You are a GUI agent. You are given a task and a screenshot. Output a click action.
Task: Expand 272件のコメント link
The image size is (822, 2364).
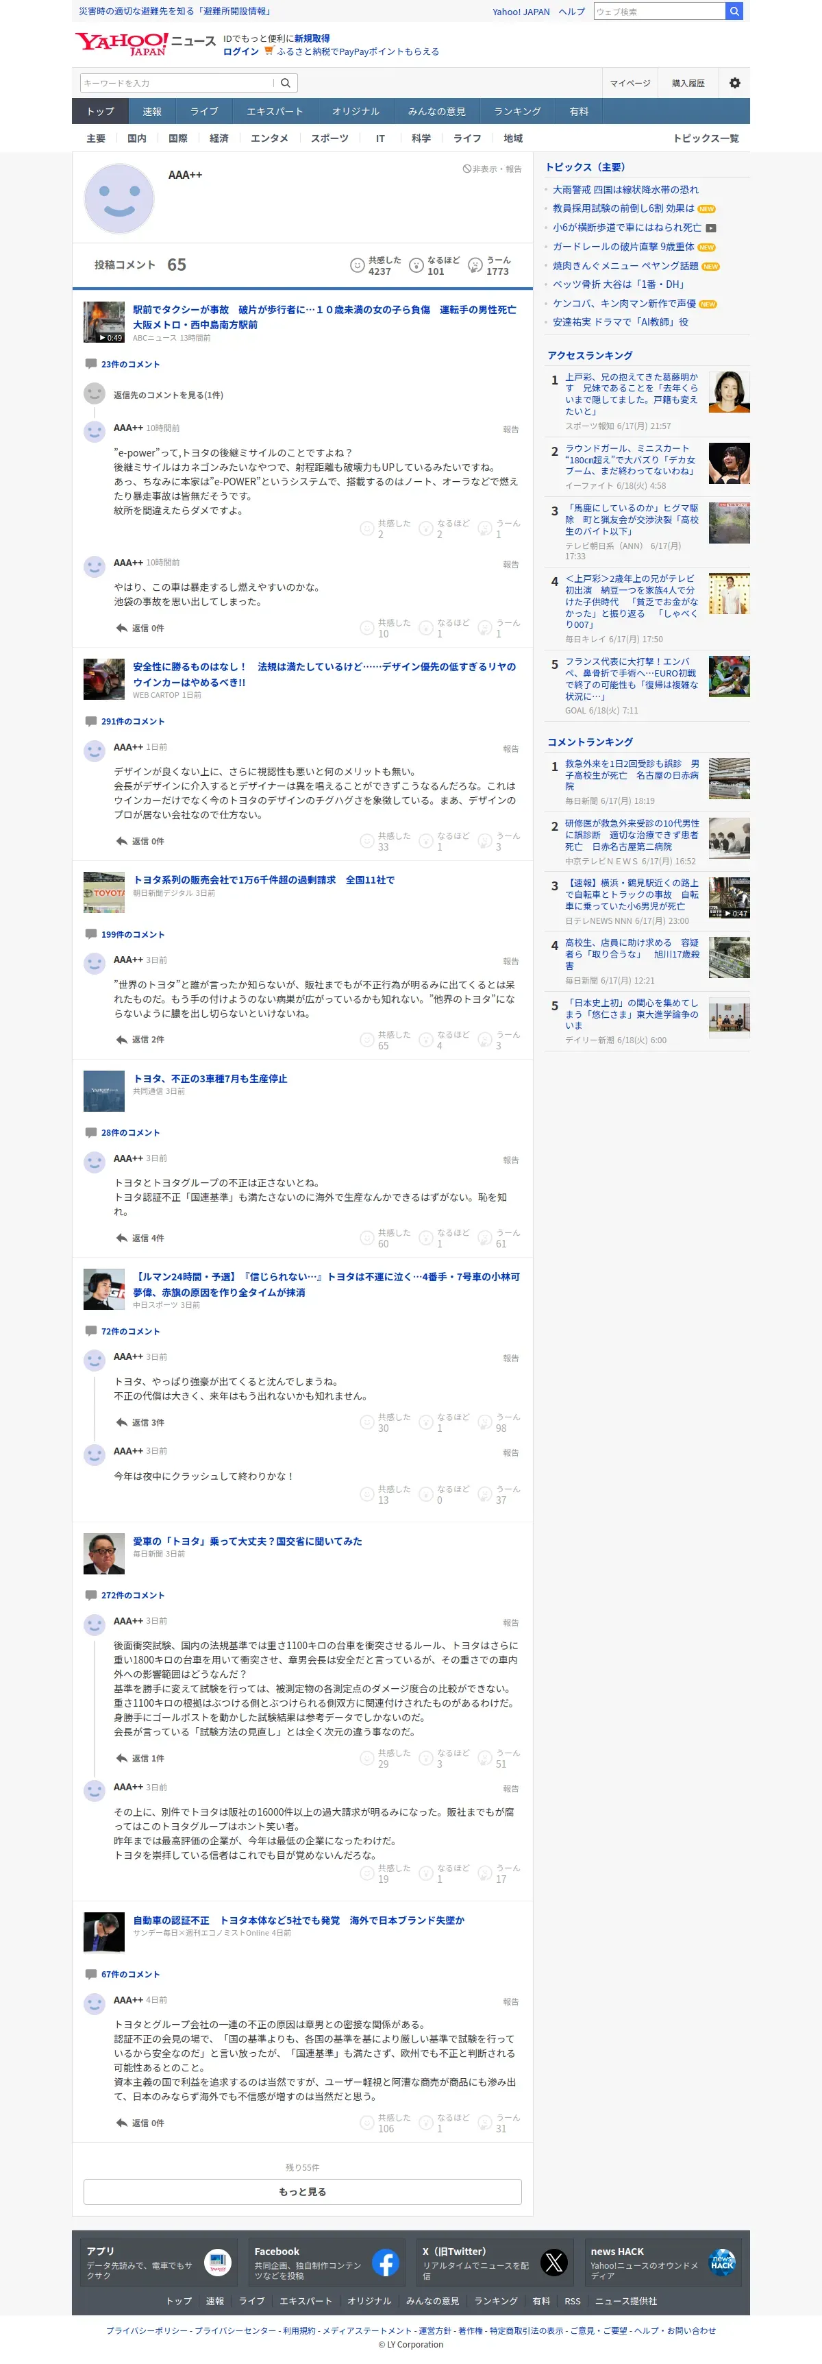coord(133,1595)
